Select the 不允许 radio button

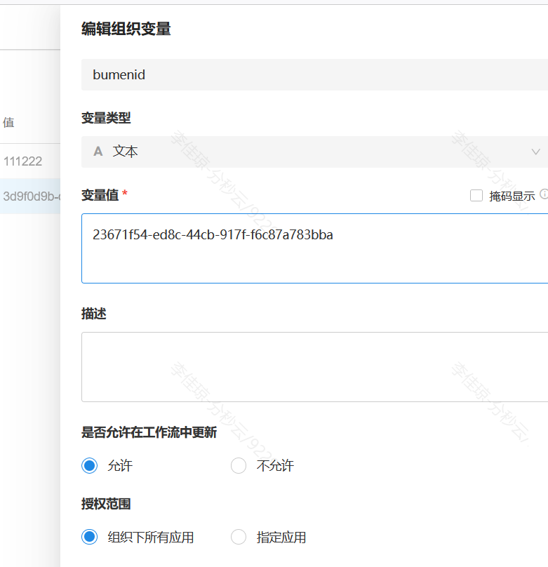[239, 466]
